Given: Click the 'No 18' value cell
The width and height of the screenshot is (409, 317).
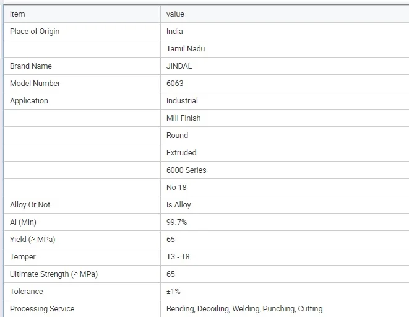Looking at the screenshot, I should [x=176, y=187].
